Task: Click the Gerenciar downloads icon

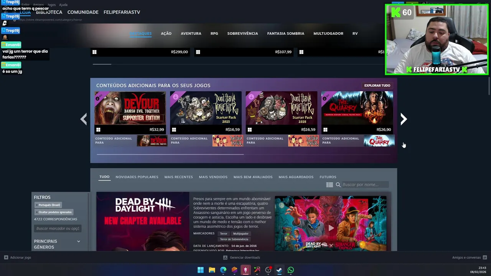Action: [x=225, y=258]
